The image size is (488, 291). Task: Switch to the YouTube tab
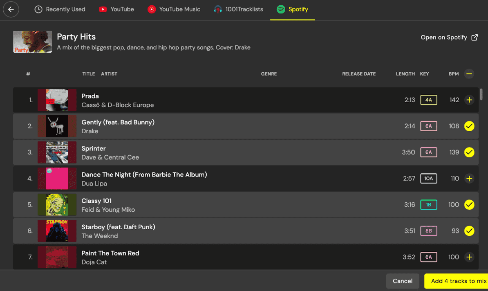(116, 9)
